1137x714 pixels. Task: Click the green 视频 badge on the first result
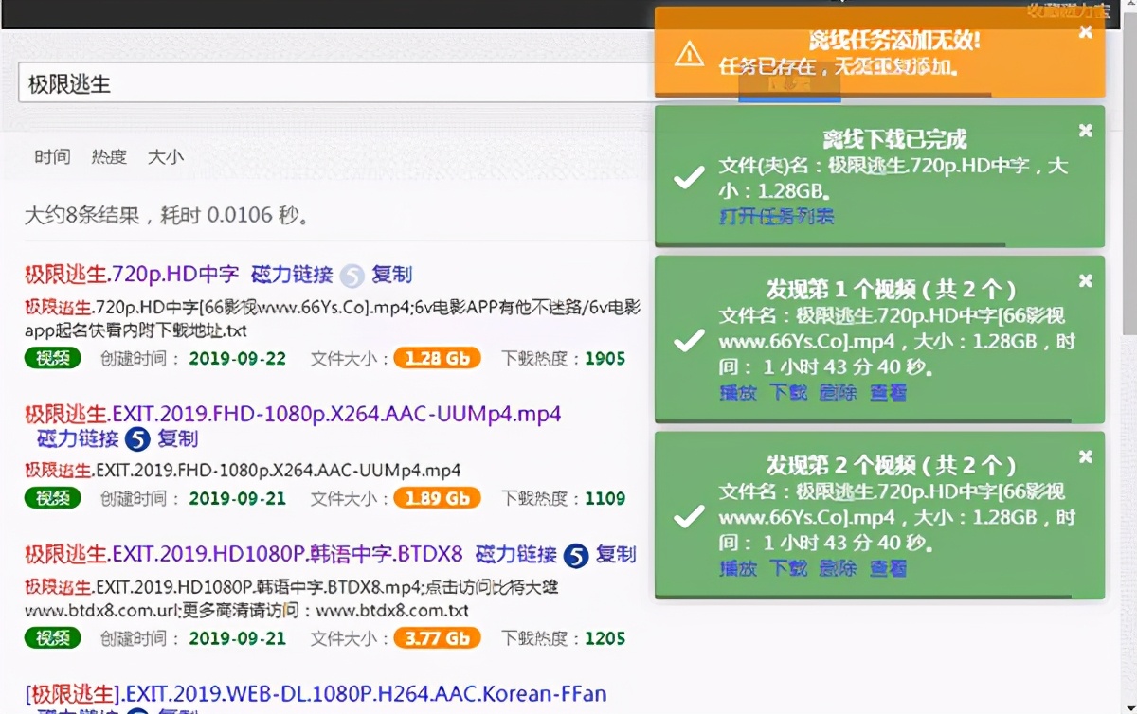click(52, 359)
